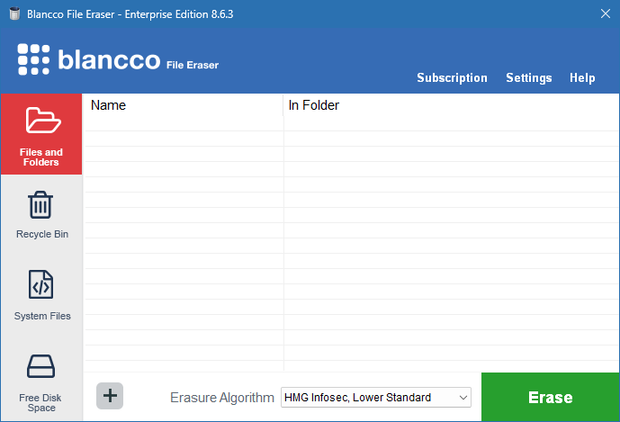Click the green Erase button
The image size is (620, 422).
click(x=550, y=397)
